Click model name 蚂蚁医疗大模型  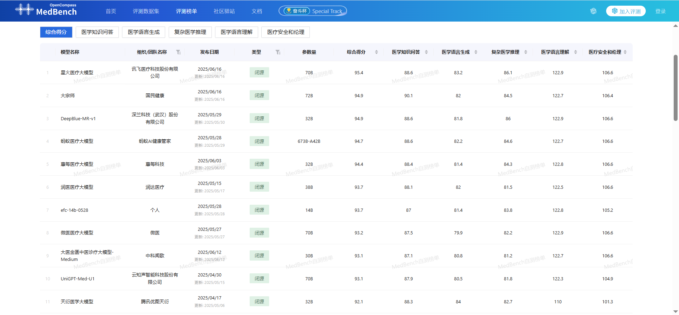tap(77, 141)
